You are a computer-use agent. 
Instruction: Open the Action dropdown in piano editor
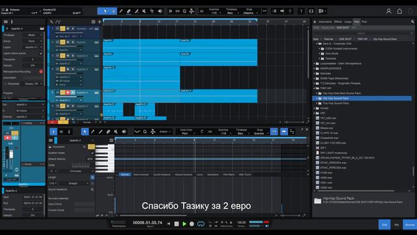(165, 132)
